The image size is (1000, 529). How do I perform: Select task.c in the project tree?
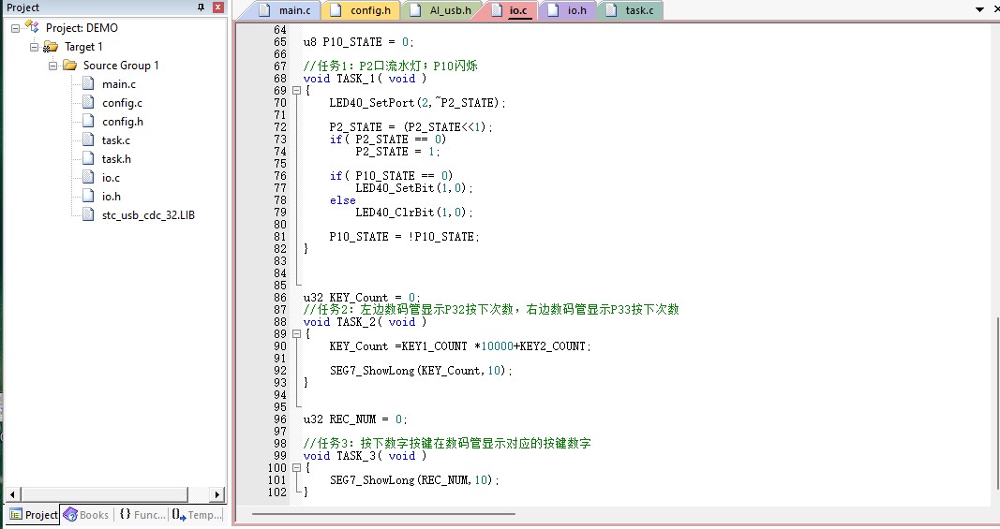[115, 140]
